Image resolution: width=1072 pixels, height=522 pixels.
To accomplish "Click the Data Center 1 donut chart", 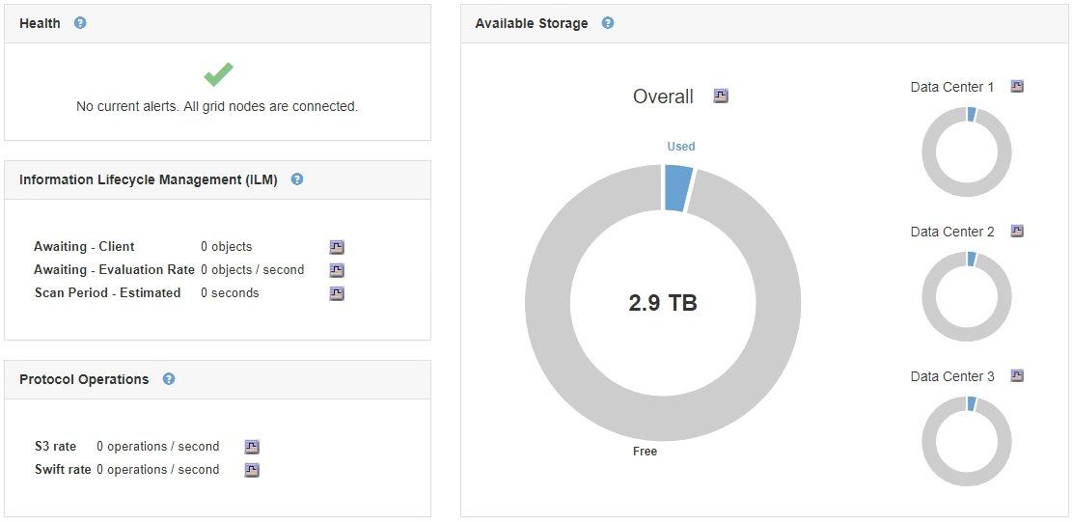I will pos(927,152).
